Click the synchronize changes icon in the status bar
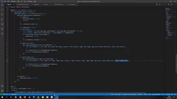Screen dimensions: 177x99 (10, 94)
